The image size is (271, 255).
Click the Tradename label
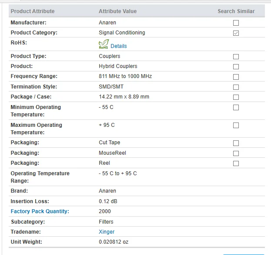(26, 232)
